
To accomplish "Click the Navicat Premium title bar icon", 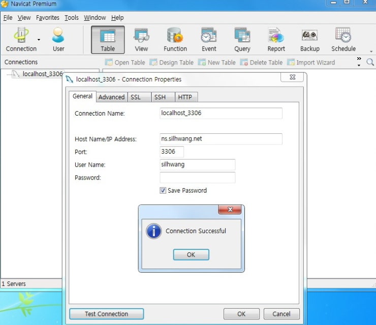I will click(x=4, y=4).
